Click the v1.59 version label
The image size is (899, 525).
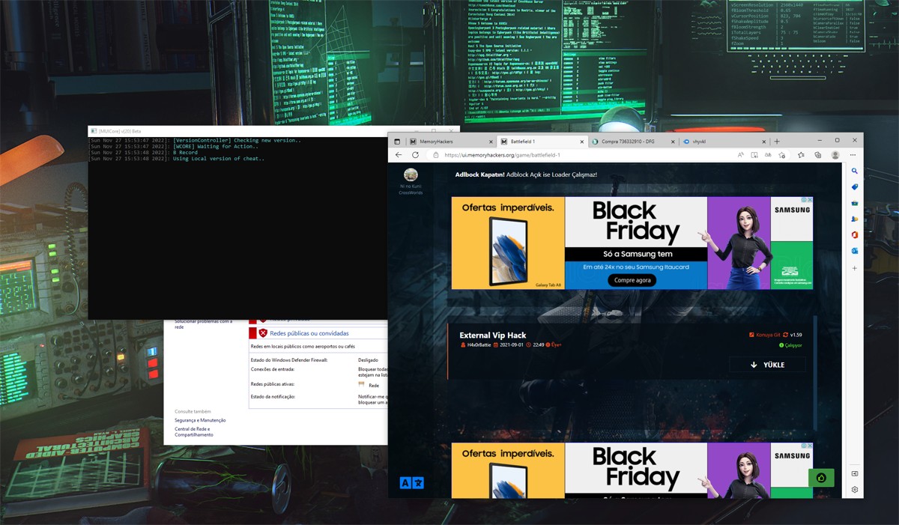tap(796, 335)
